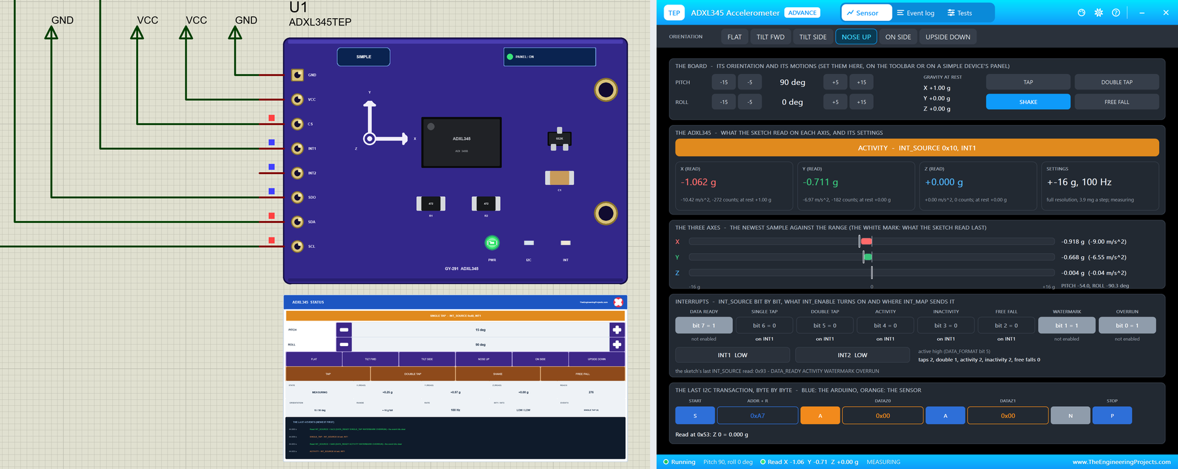This screenshot has height=469, width=1178.
Task: Click the green PWR LED on the board
Action: [x=492, y=243]
